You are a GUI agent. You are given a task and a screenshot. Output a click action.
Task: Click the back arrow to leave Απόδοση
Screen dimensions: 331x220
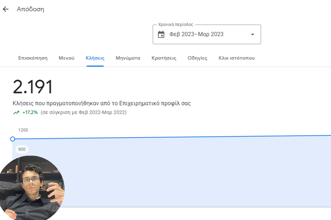pos(6,9)
